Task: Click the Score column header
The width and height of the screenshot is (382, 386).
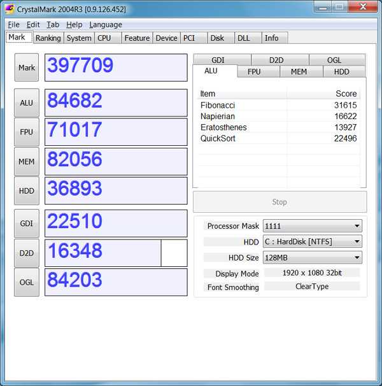Action: (323, 94)
